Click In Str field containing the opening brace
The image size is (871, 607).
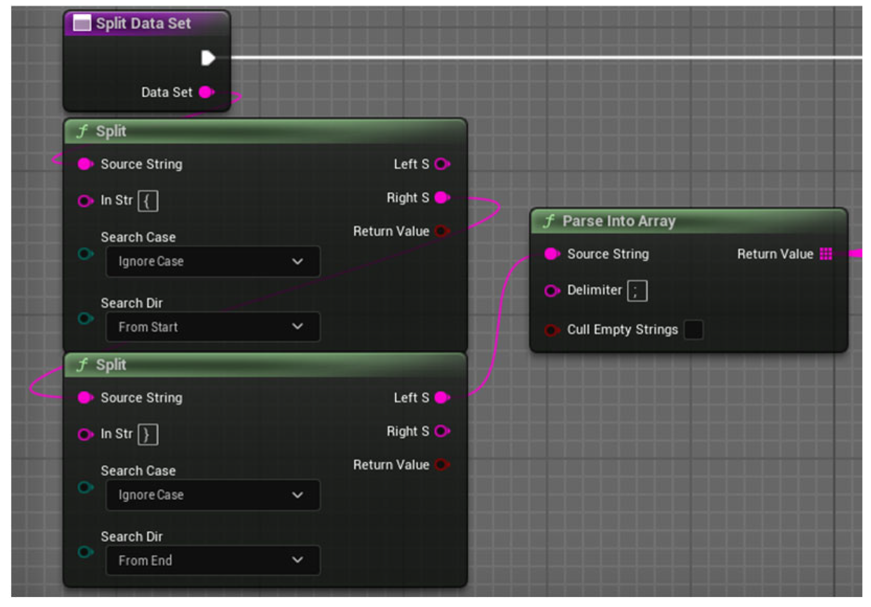point(148,201)
